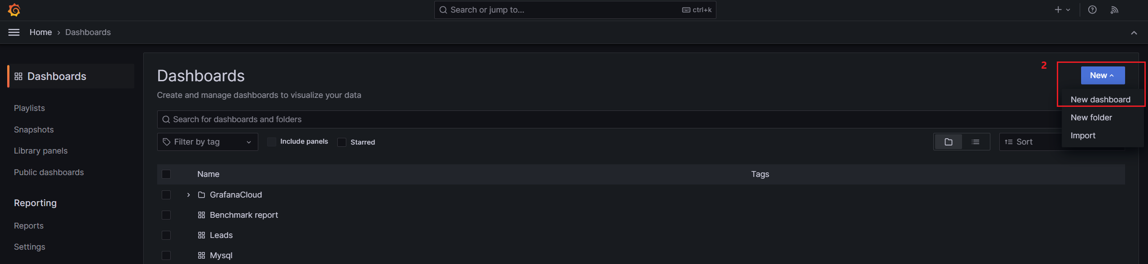This screenshot has height=264, width=1148.
Task: Enable the Include panels checkbox
Action: [272, 142]
